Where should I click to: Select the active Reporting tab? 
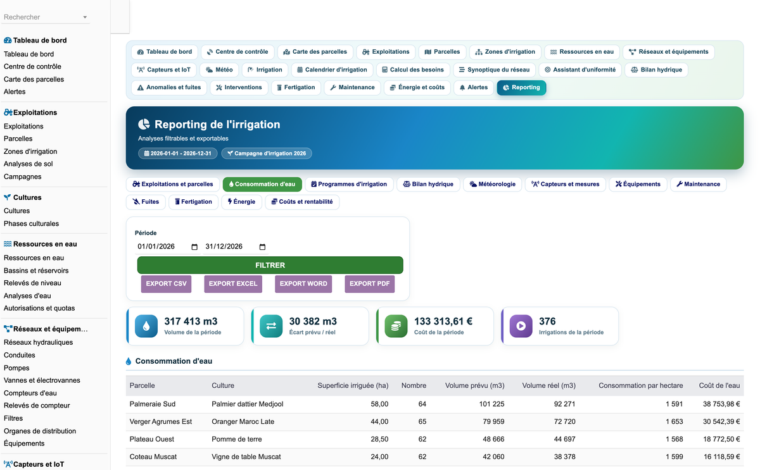521,87
